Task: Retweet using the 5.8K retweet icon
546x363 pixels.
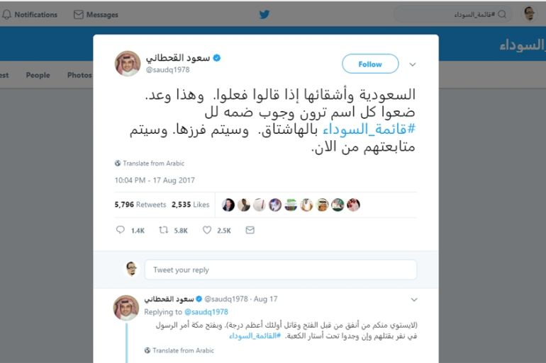Action: (163, 229)
